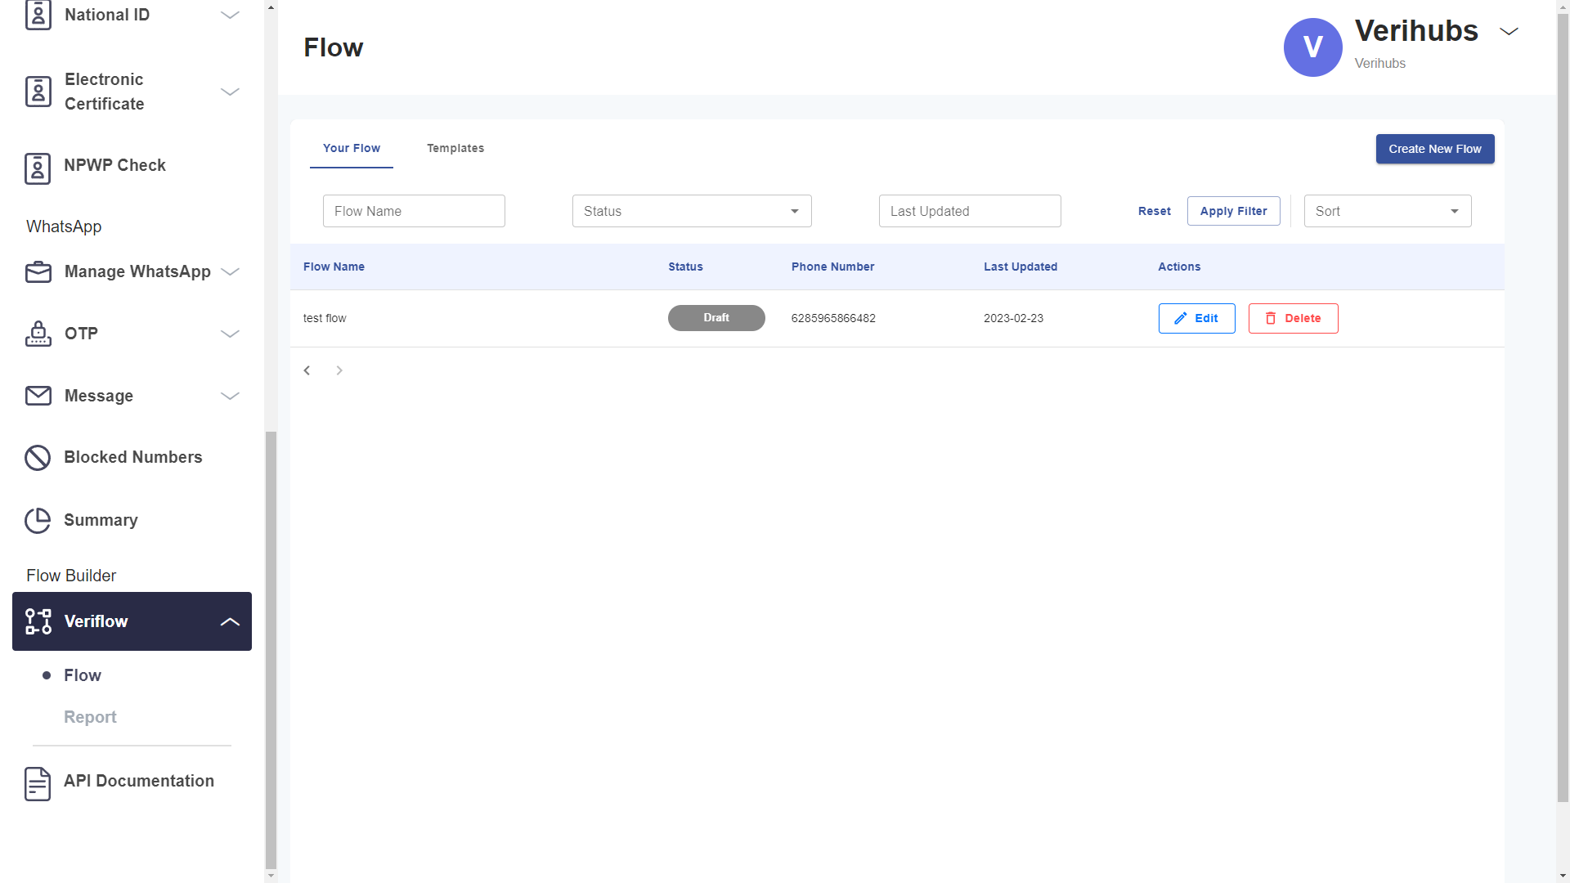Image resolution: width=1570 pixels, height=883 pixels.
Task: Open Blocked Numbers via its ban icon
Action: click(38, 458)
